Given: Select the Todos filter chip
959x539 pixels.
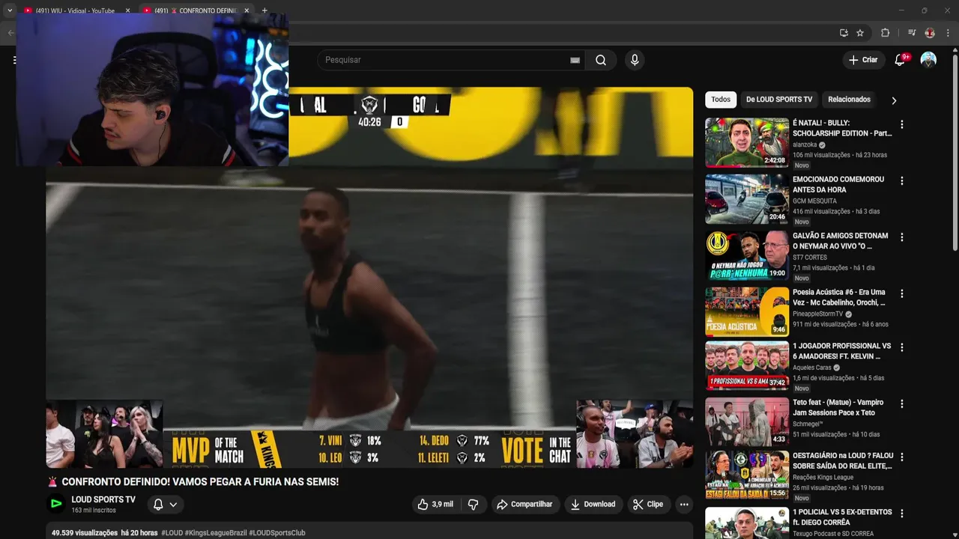Looking at the screenshot, I should pyautogui.click(x=721, y=100).
